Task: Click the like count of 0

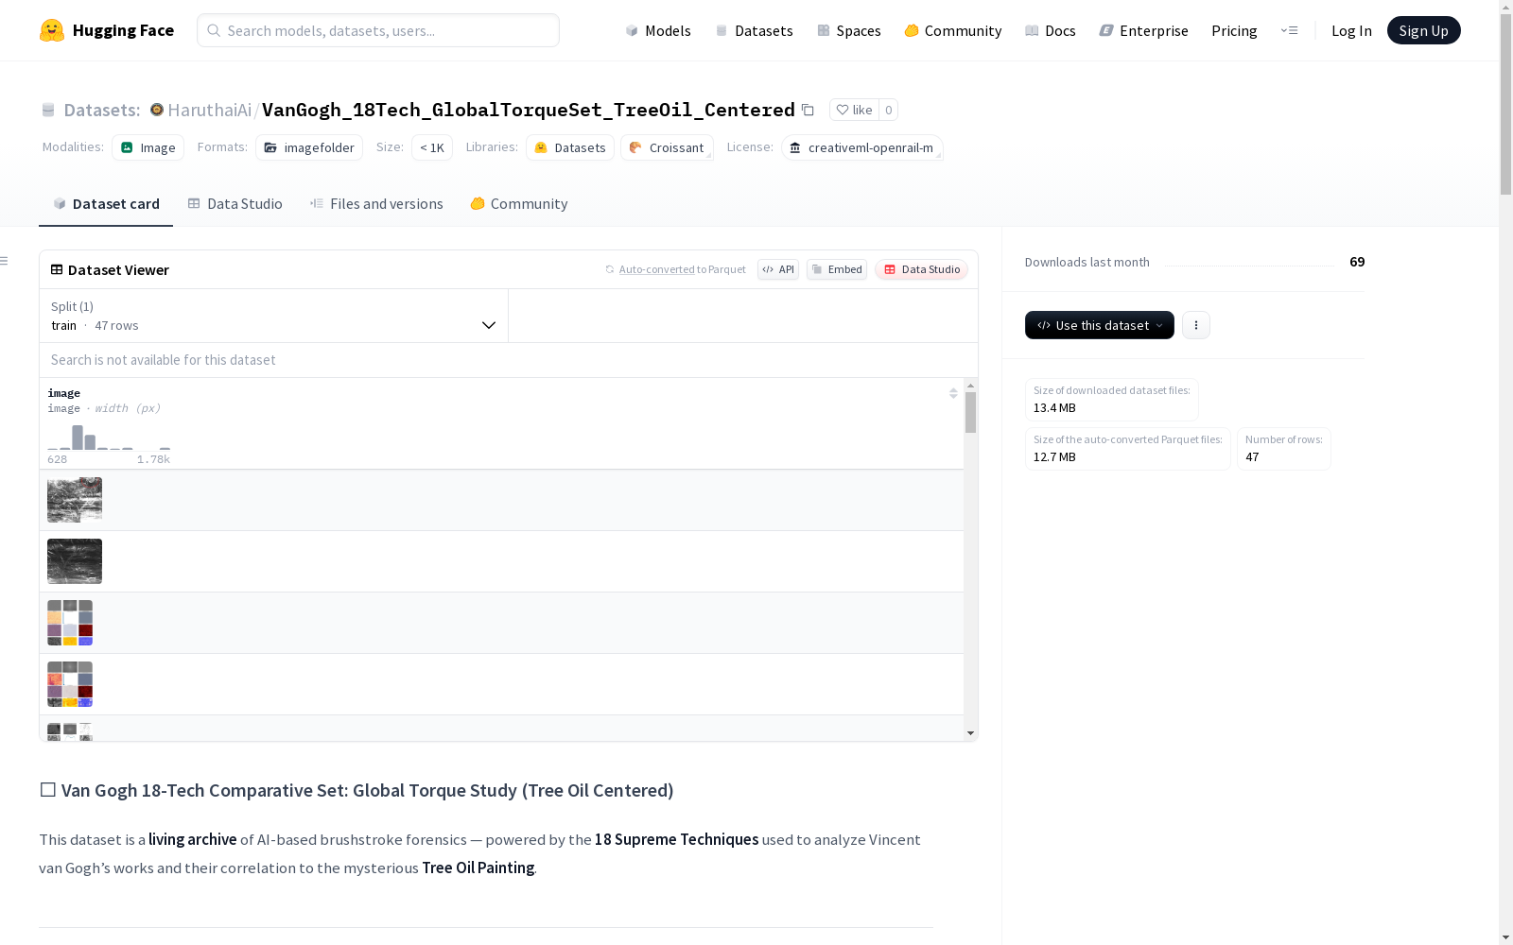Action: coord(889,110)
